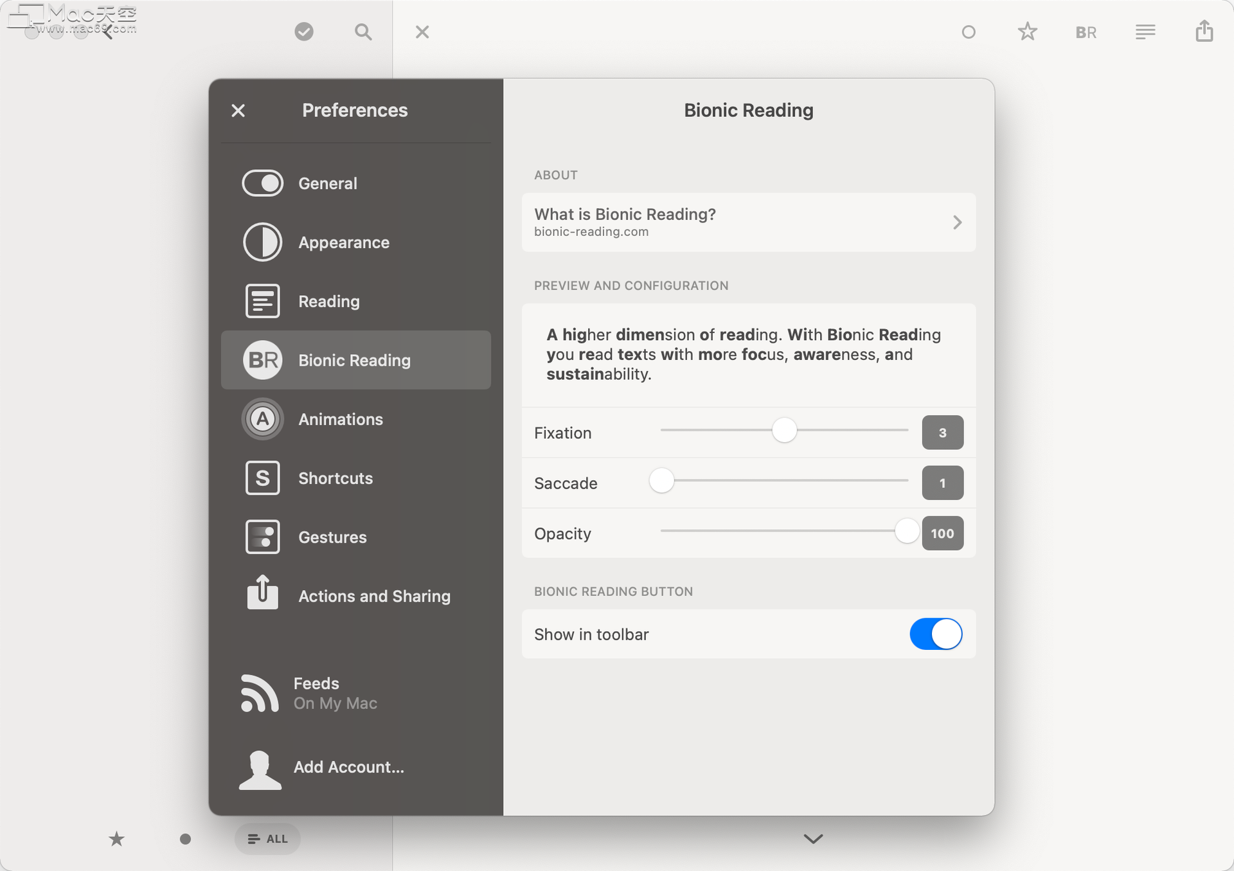The height and width of the screenshot is (871, 1234).
Task: Click the Saccade value box 1
Action: [942, 483]
